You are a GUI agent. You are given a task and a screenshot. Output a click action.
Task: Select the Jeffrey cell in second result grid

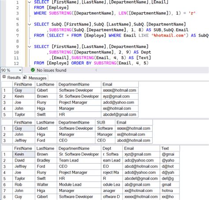coord(24,140)
